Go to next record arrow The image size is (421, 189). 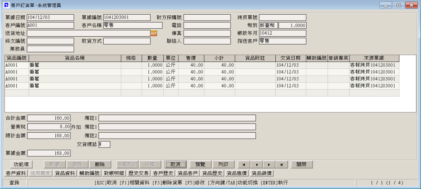point(269,164)
